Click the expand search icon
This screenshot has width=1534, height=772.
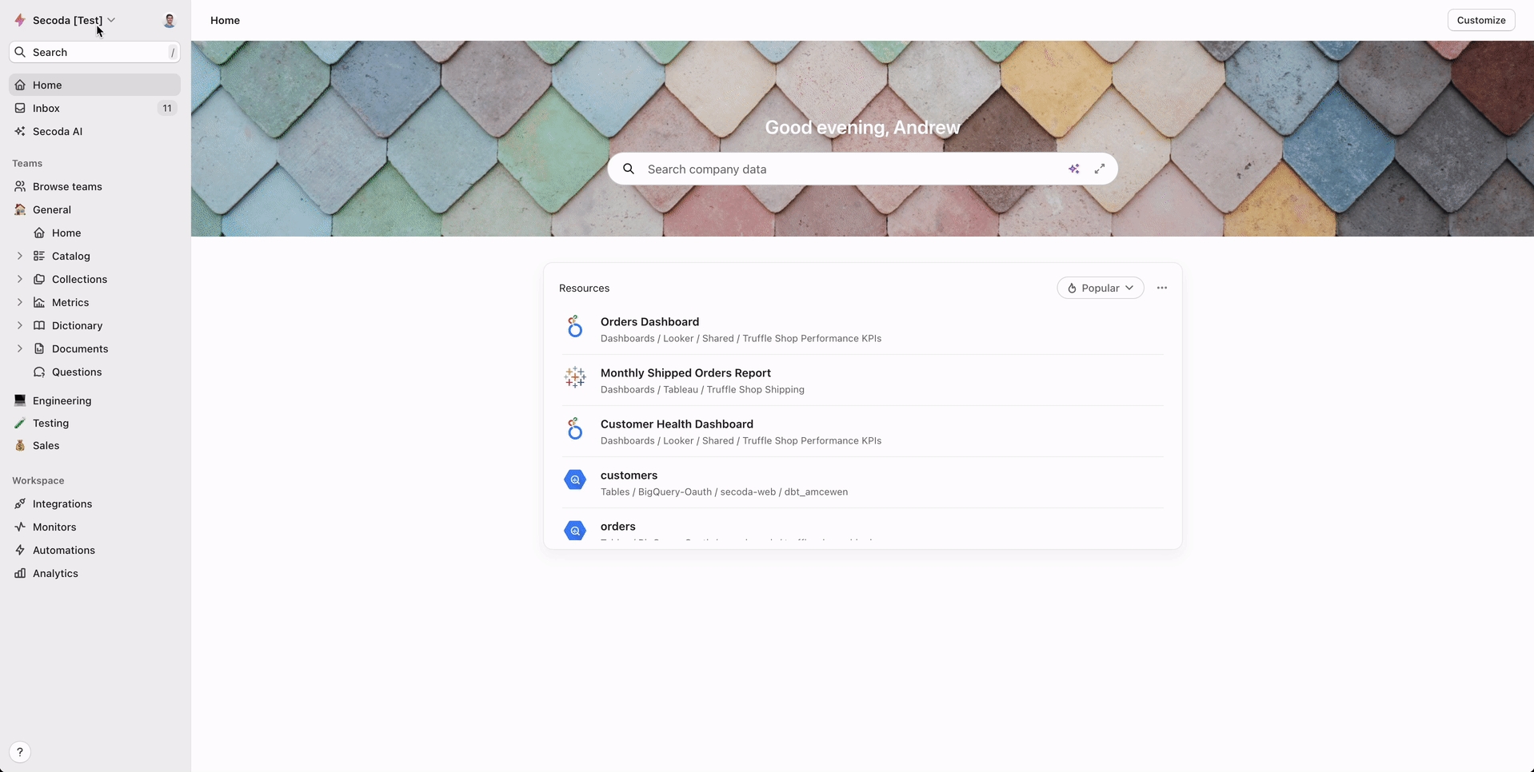tap(1100, 169)
